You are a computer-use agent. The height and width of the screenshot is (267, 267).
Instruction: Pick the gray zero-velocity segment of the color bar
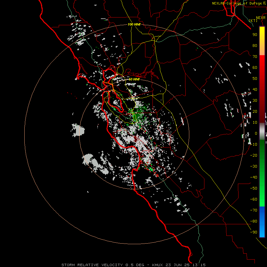(x=262, y=131)
